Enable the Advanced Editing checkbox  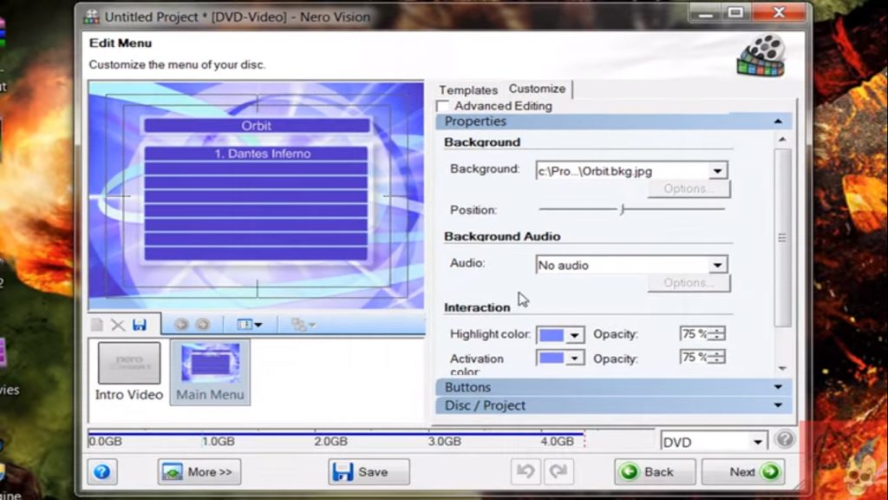click(443, 106)
